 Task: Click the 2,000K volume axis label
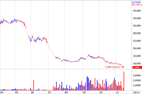(137, 80)
